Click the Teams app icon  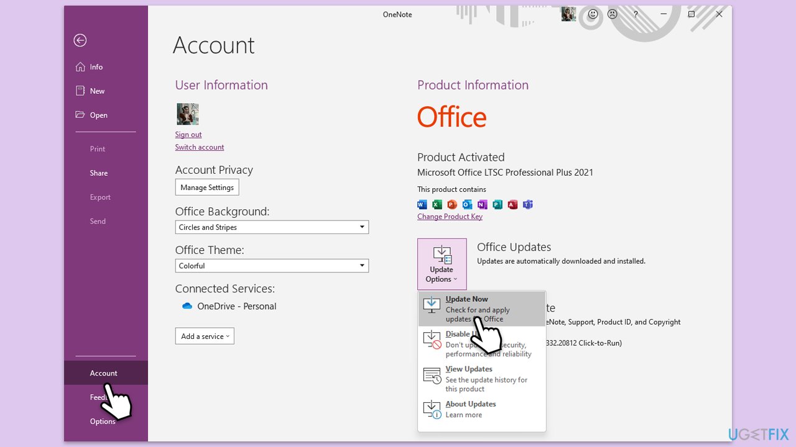[528, 204]
